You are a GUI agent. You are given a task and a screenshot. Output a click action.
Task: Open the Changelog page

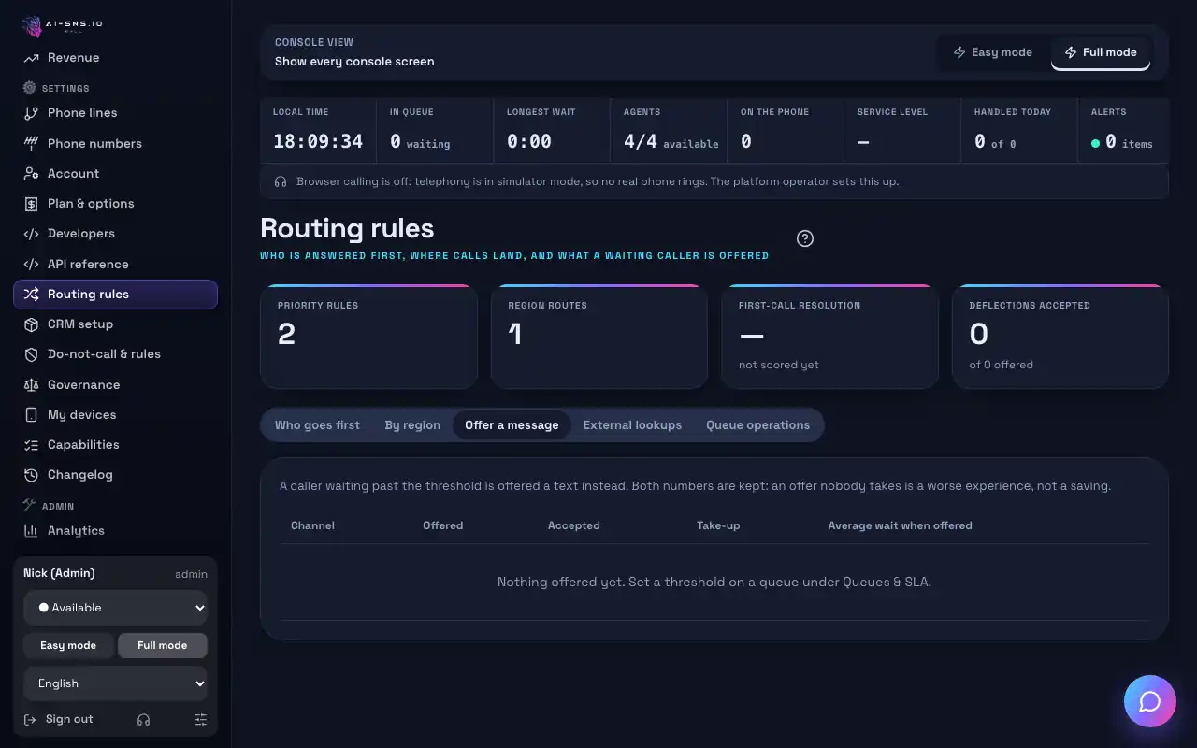coord(116,475)
